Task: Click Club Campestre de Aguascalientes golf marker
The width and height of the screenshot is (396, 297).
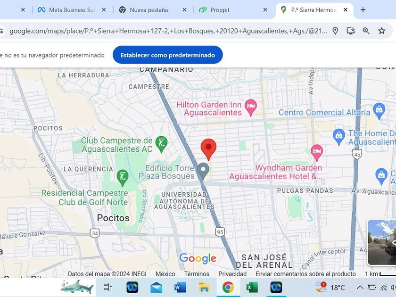Action: [x=161, y=144]
